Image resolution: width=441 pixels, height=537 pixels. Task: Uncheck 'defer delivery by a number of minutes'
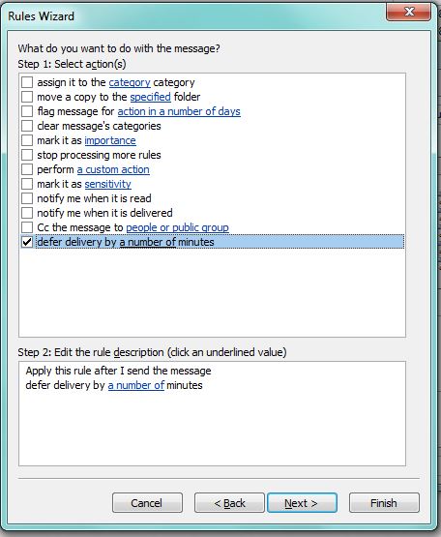27,242
